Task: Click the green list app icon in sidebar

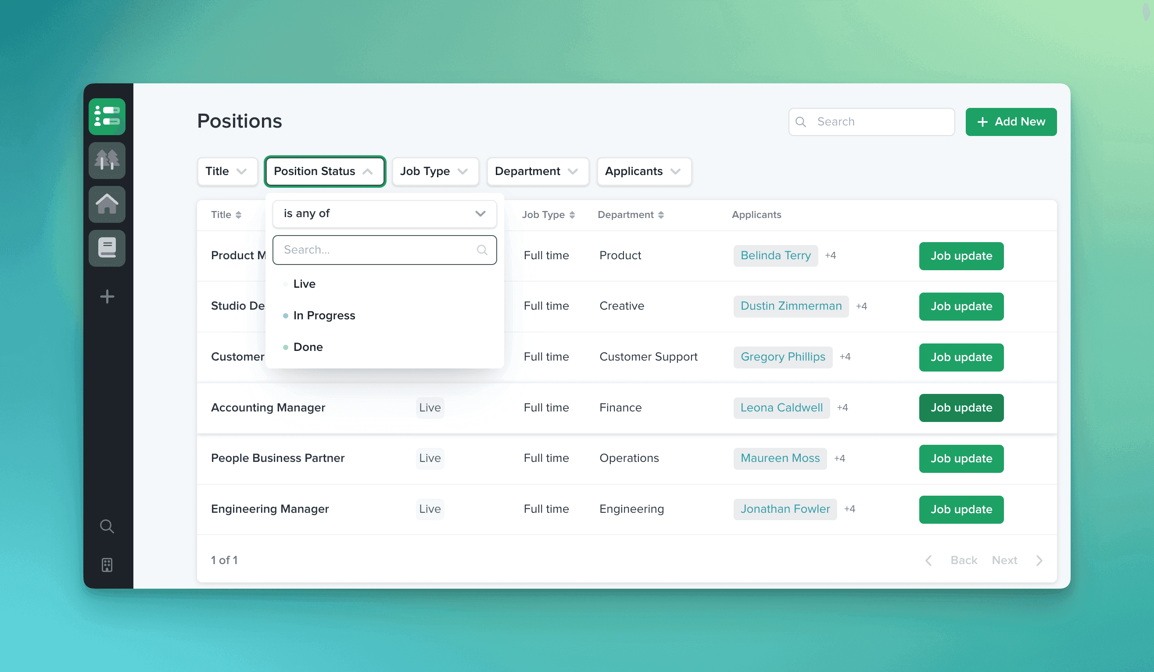Action: point(107,116)
